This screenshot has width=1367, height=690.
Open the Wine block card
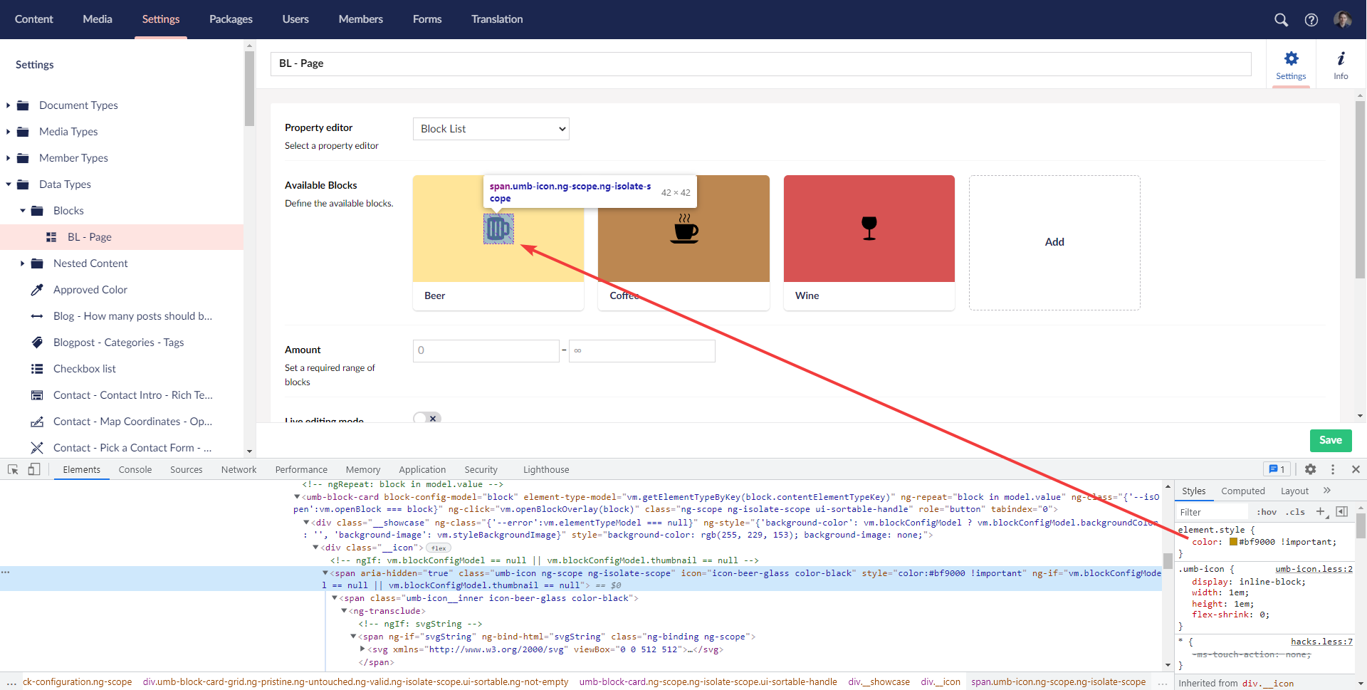coord(869,243)
